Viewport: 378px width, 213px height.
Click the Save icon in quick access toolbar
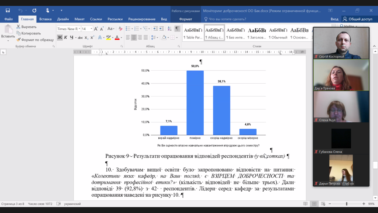pos(8,10)
